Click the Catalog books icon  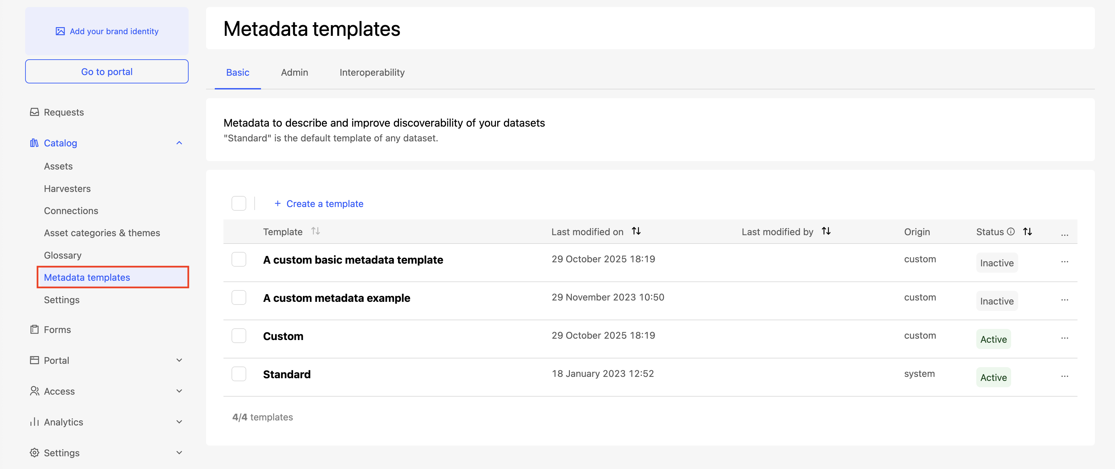coord(34,143)
